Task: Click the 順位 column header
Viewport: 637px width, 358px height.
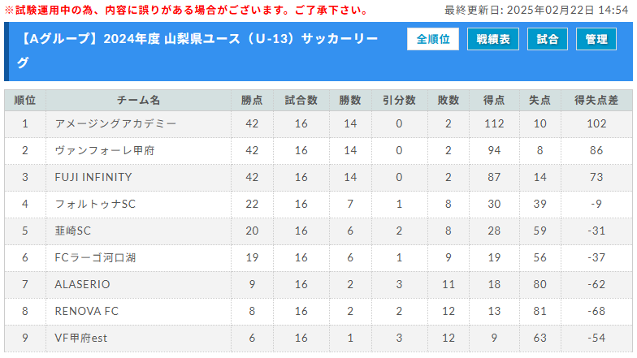Action: click(x=25, y=101)
